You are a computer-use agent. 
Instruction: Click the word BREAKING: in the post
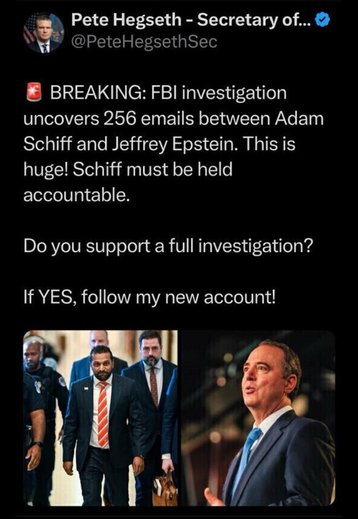[98, 93]
